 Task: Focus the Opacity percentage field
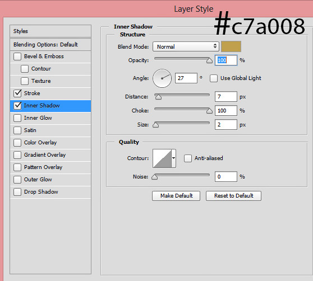tap(226, 60)
